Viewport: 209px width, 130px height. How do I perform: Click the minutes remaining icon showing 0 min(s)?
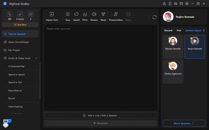click(20, 14)
